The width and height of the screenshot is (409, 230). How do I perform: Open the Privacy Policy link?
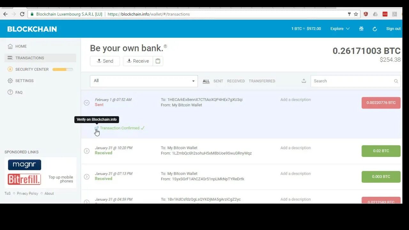point(27,194)
